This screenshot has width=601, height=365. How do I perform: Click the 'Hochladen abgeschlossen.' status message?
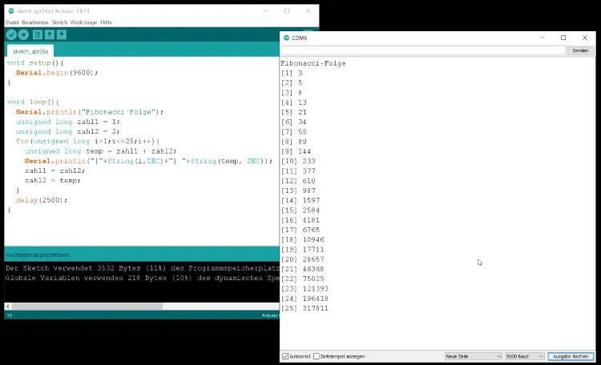tap(38, 255)
